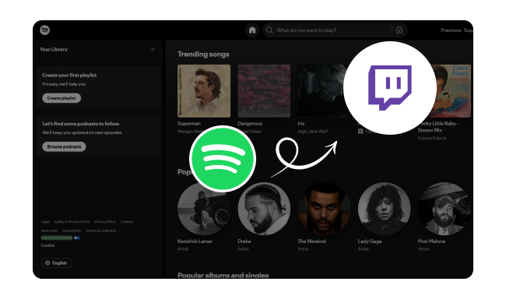The width and height of the screenshot is (506, 299).
Task: Click the 'Post Malone' artist name
Action: 431,241
